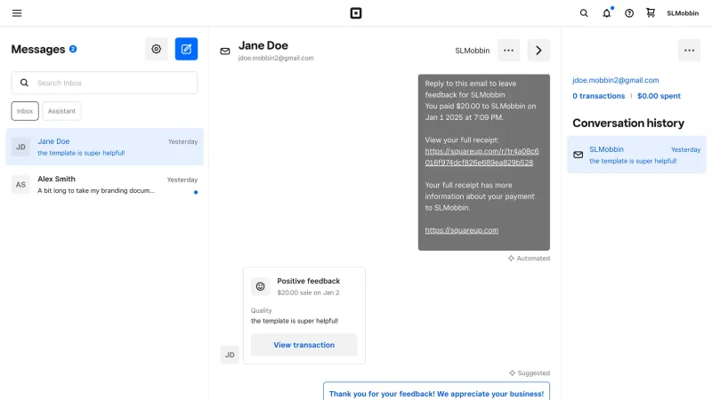Open the receipt link squareup.com/r/tr4a08c6
The image size is (712, 400).
481,157
